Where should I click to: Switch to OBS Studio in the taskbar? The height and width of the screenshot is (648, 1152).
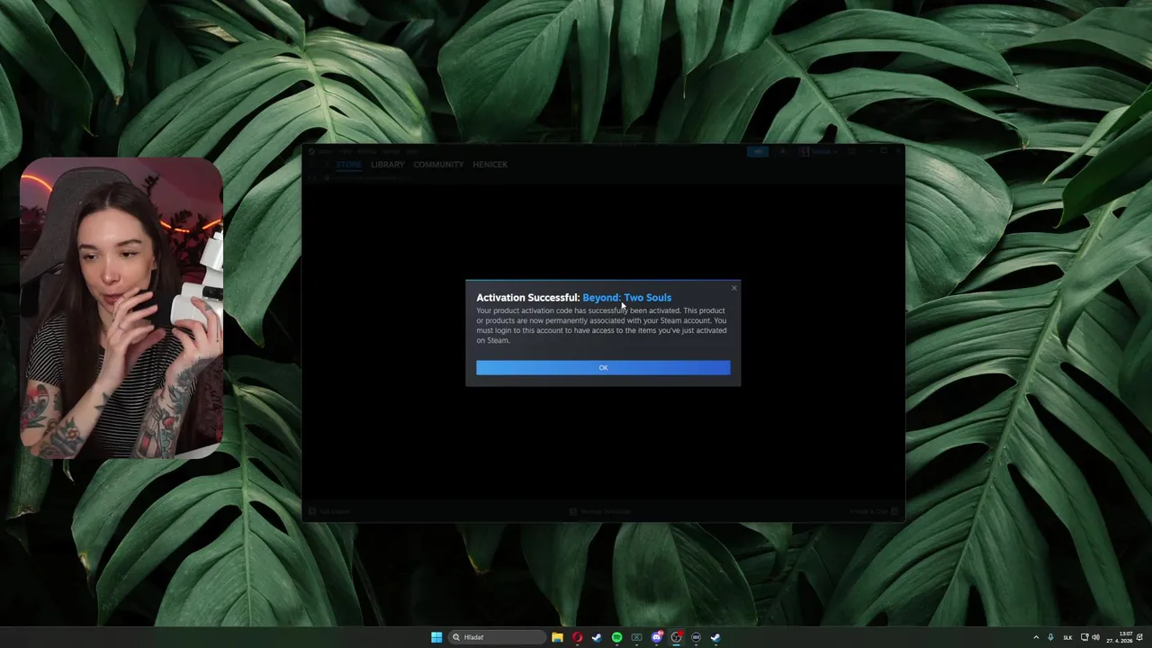[676, 637]
